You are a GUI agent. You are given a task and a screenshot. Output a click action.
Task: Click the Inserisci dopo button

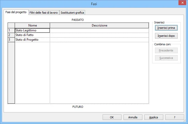[x=166, y=36]
